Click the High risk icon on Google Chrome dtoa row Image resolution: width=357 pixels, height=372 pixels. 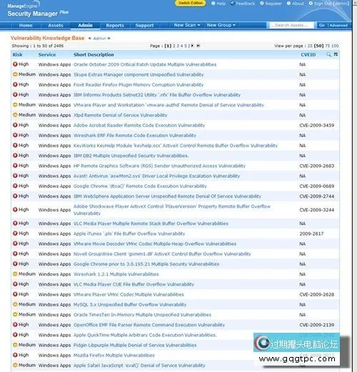click(x=15, y=186)
